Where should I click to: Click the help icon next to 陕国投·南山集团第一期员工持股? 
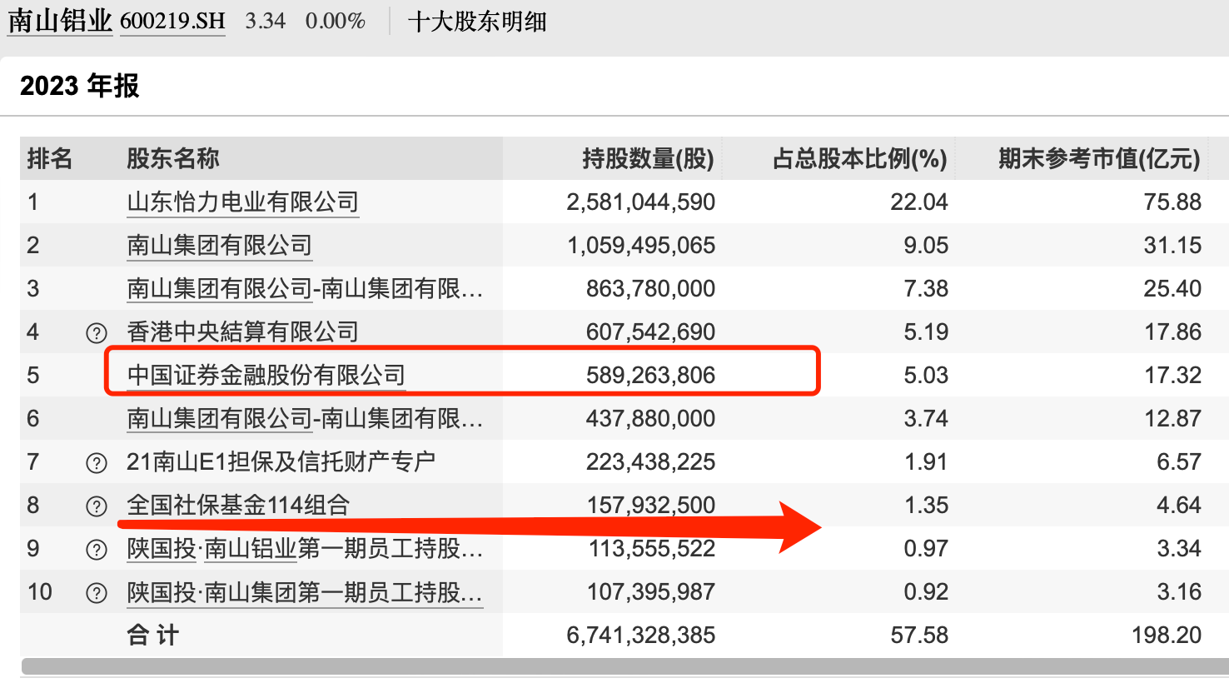[x=96, y=591]
